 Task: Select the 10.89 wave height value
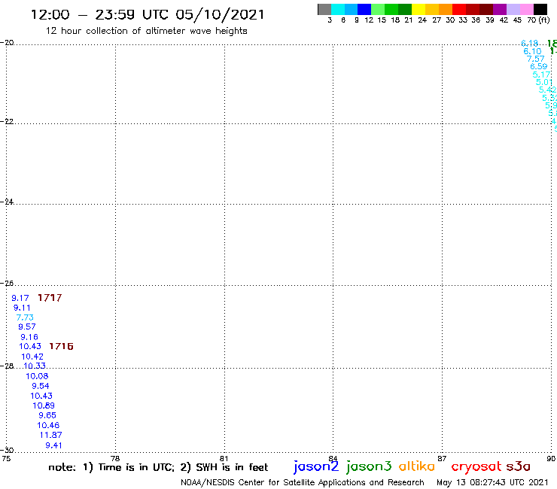click(x=44, y=405)
